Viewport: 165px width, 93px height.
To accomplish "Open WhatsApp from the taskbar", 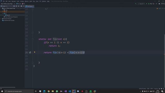I will [x=57, y=91].
